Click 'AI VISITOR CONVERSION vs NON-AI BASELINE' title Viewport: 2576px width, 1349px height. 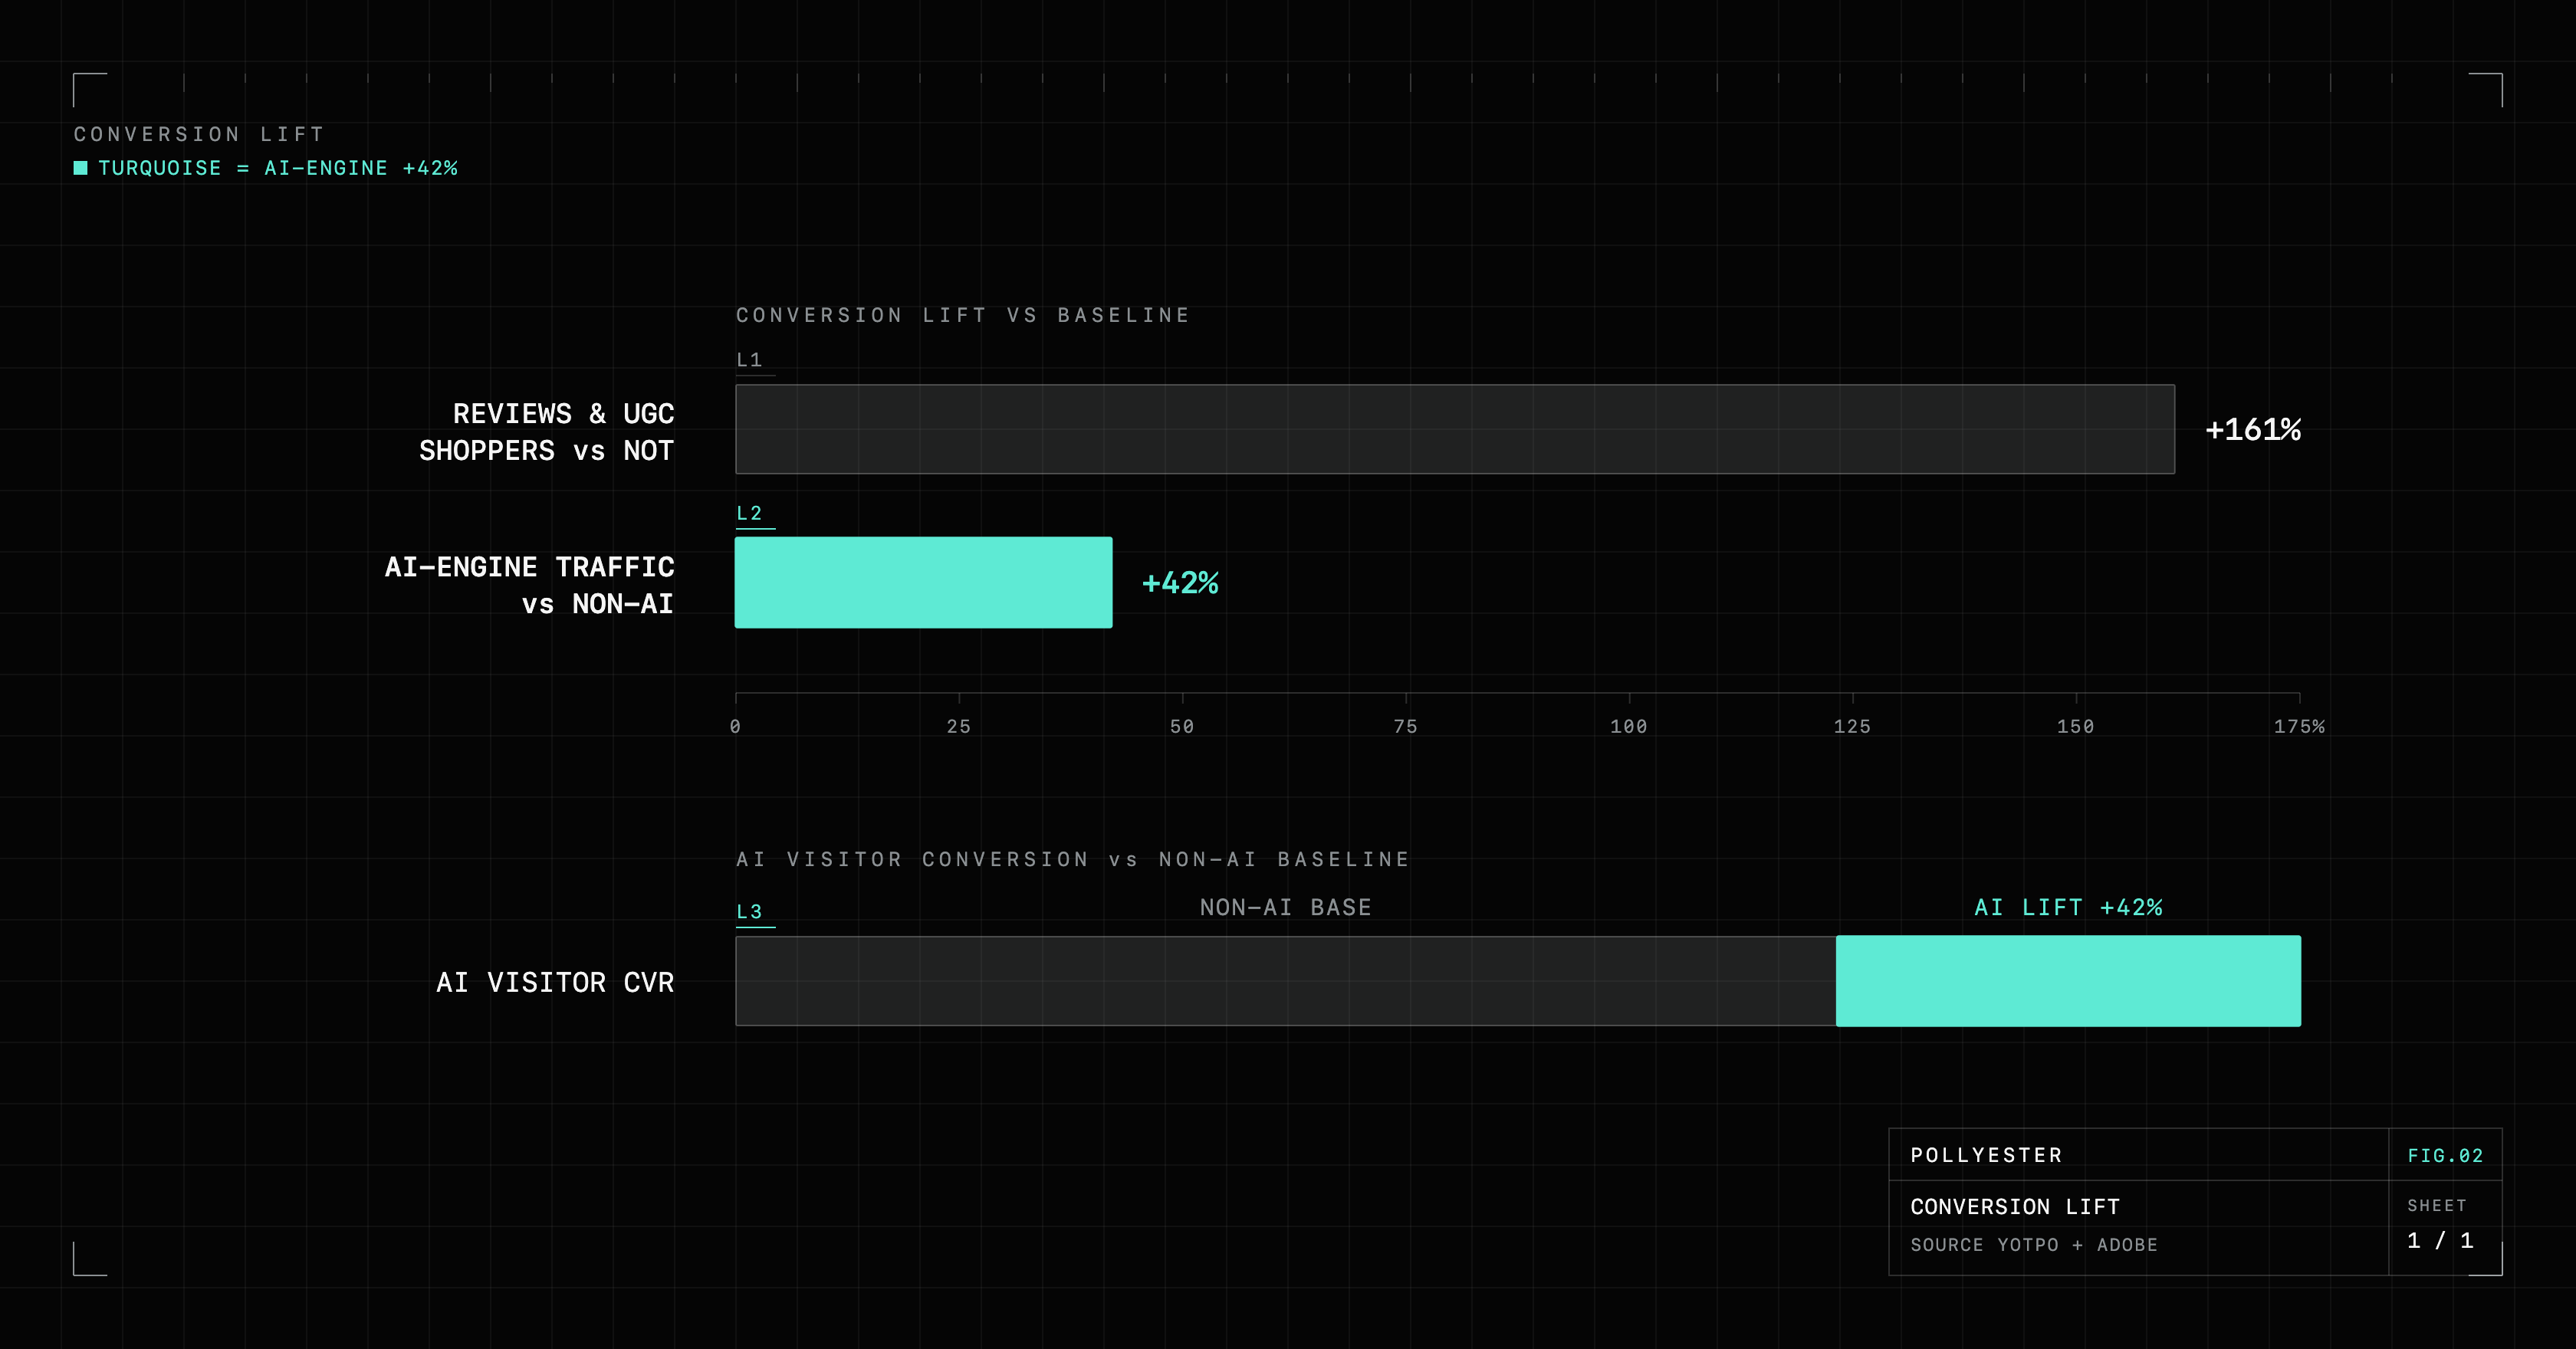1073,859
